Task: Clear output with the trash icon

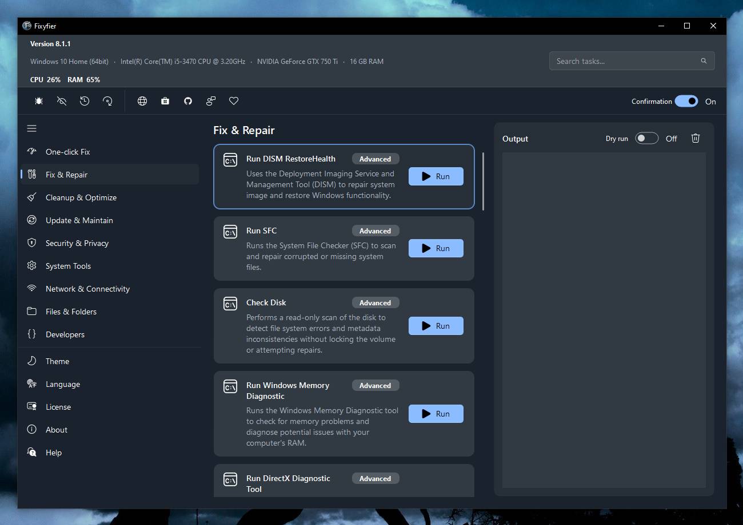Action: coord(696,138)
